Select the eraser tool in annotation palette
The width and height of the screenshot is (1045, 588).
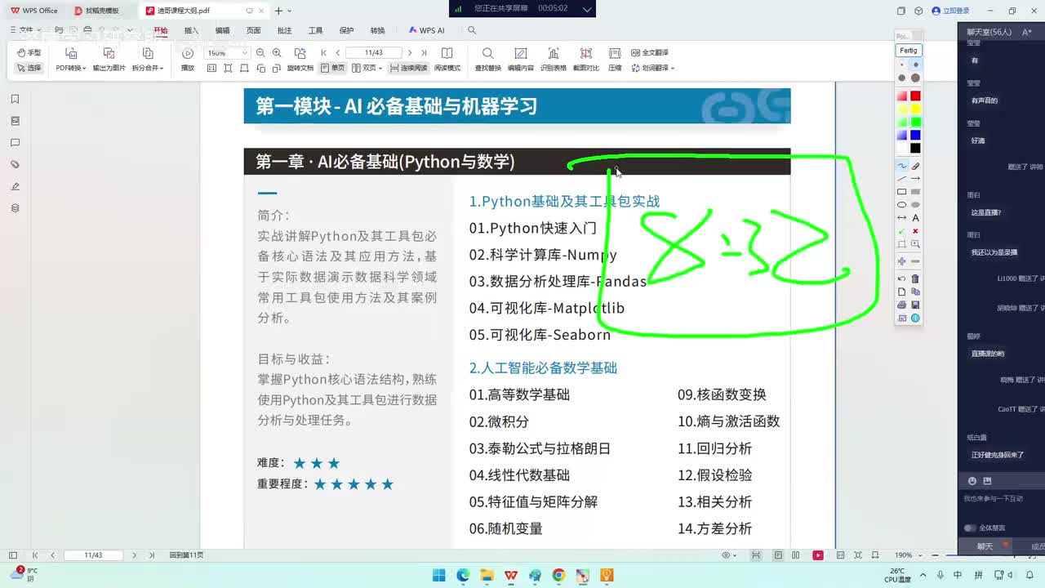tap(915, 166)
